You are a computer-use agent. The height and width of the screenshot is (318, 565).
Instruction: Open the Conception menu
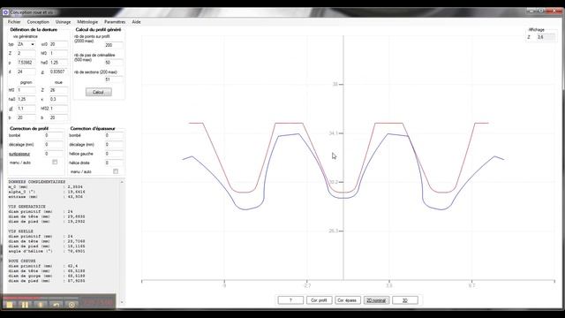pyautogui.click(x=38, y=22)
